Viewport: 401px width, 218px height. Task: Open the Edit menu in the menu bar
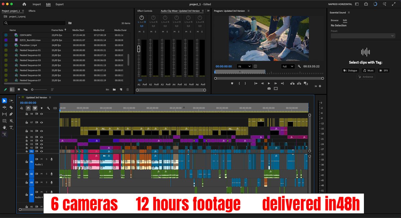48,4
